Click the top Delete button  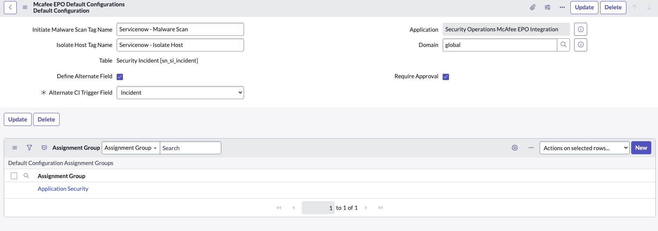613,7
